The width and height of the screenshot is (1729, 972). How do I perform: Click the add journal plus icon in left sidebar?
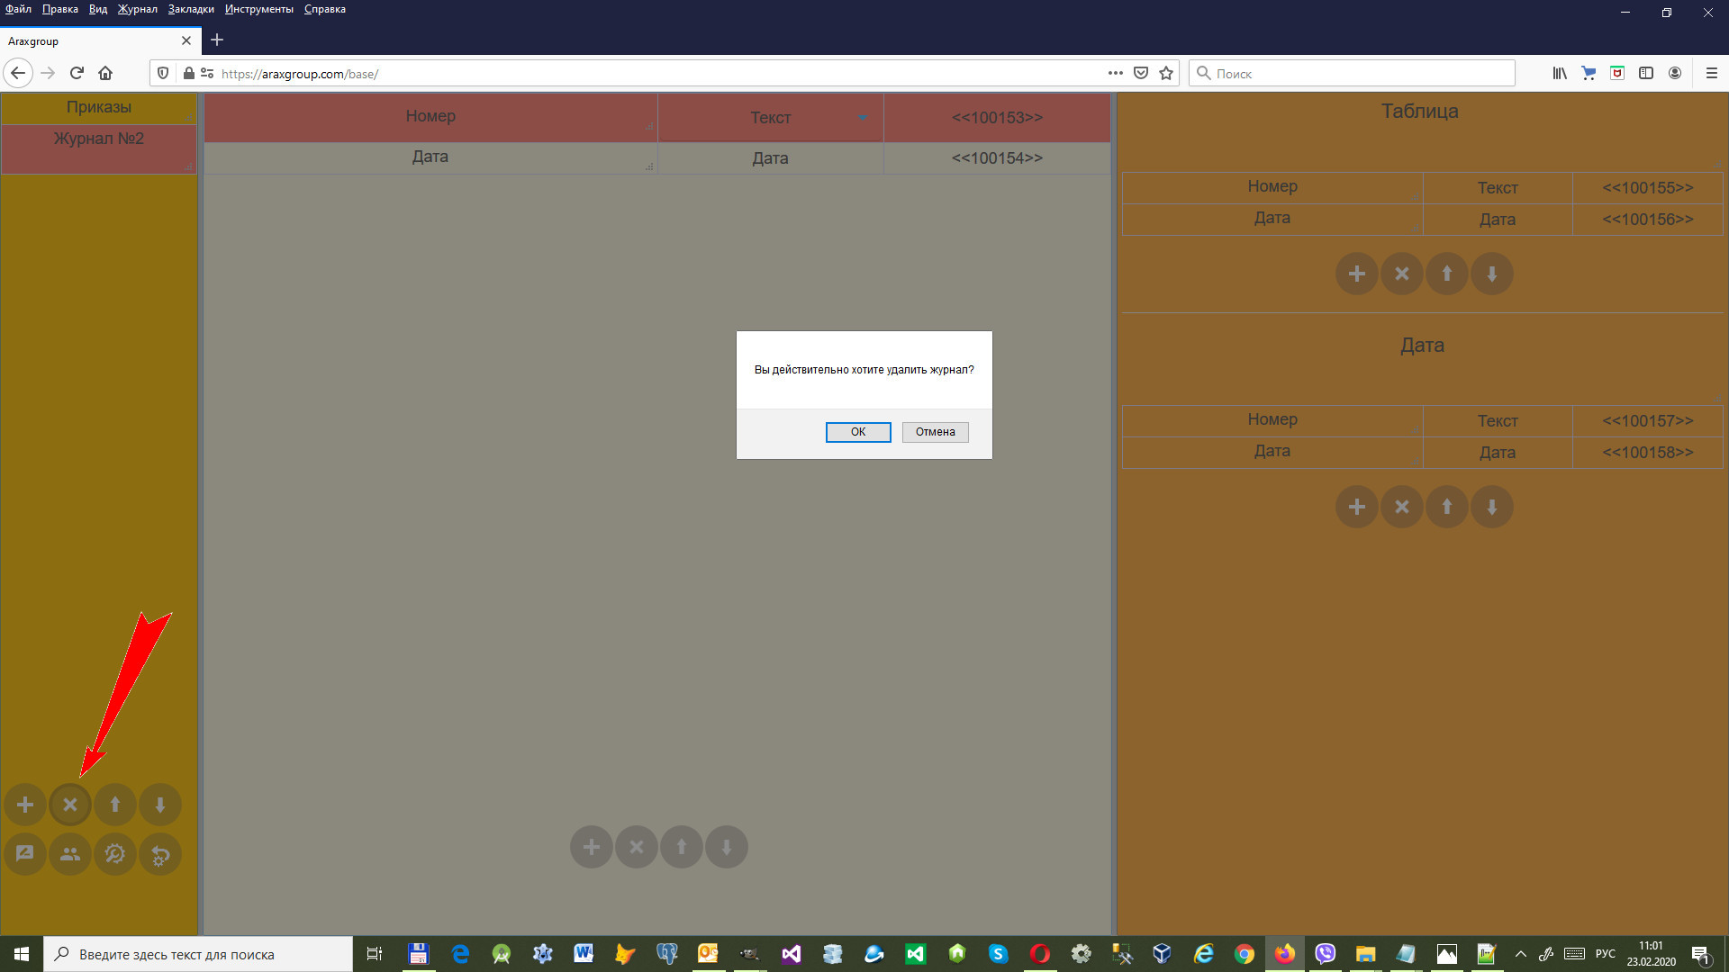25,805
